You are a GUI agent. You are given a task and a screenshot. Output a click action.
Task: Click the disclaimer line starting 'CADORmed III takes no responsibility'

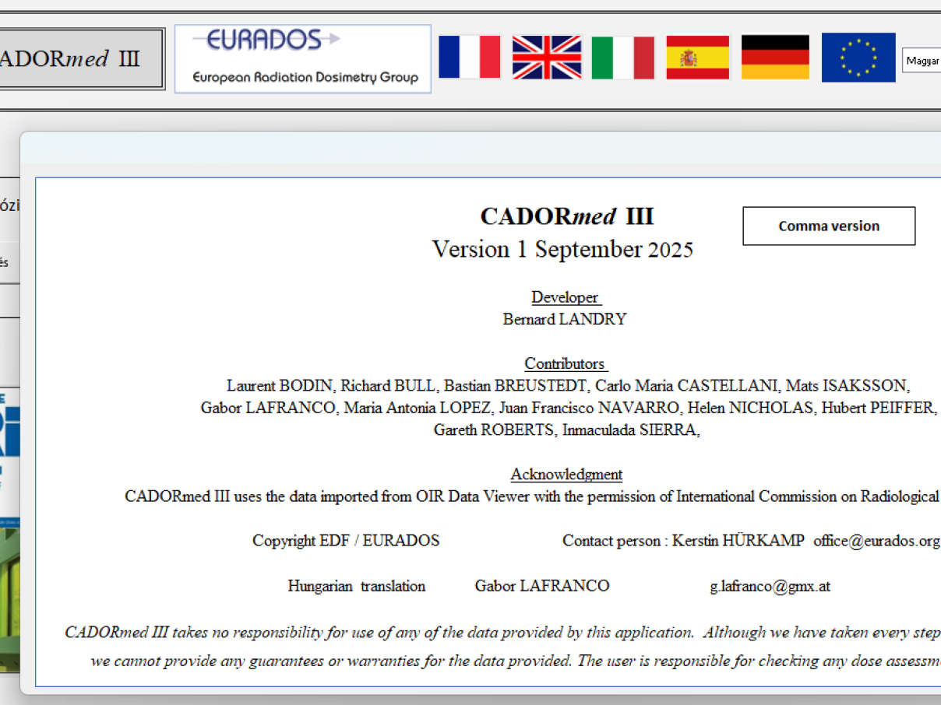[502, 633]
